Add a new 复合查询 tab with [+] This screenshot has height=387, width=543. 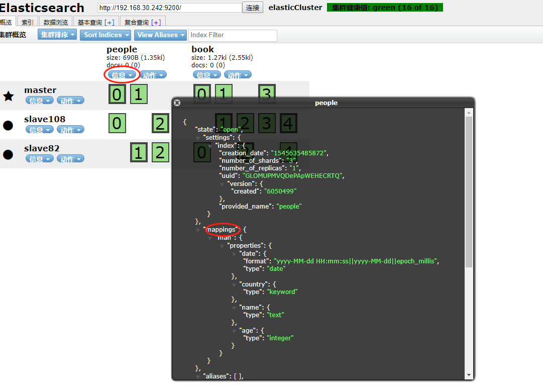point(156,23)
